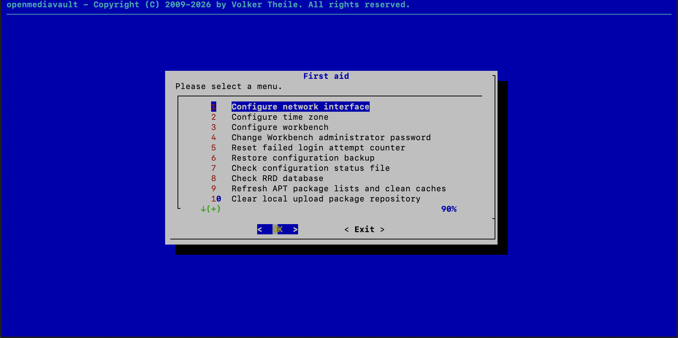The image size is (678, 338).
Task: Open Configure workbench entry
Action: click(280, 127)
